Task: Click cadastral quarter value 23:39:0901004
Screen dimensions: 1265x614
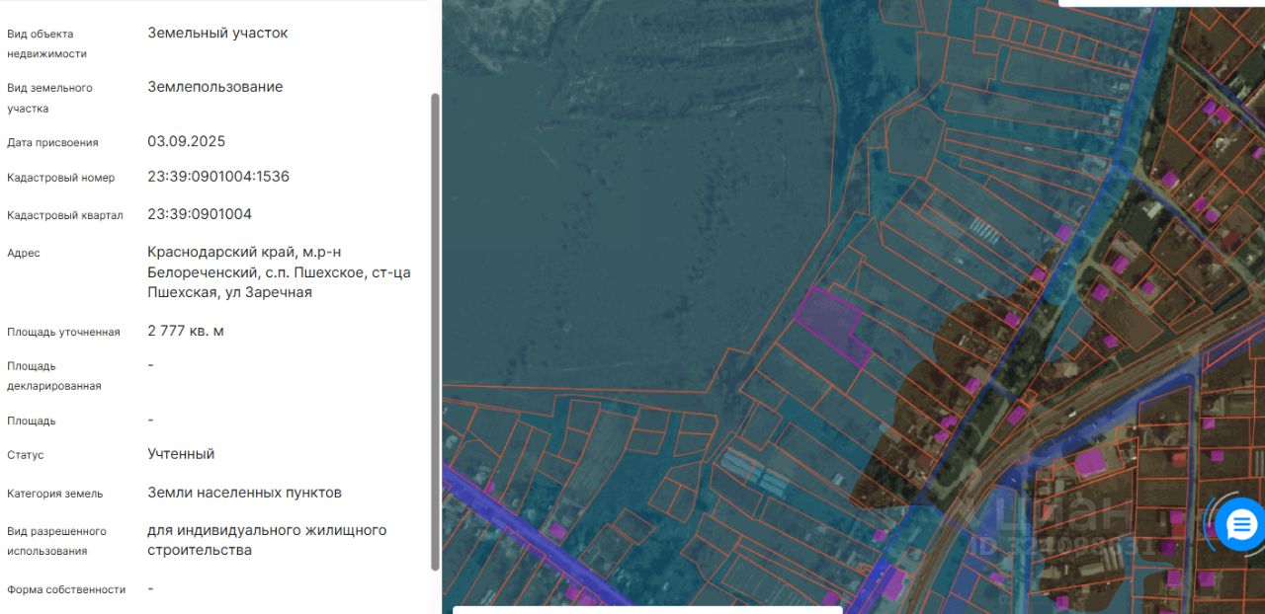Action: 200,214
